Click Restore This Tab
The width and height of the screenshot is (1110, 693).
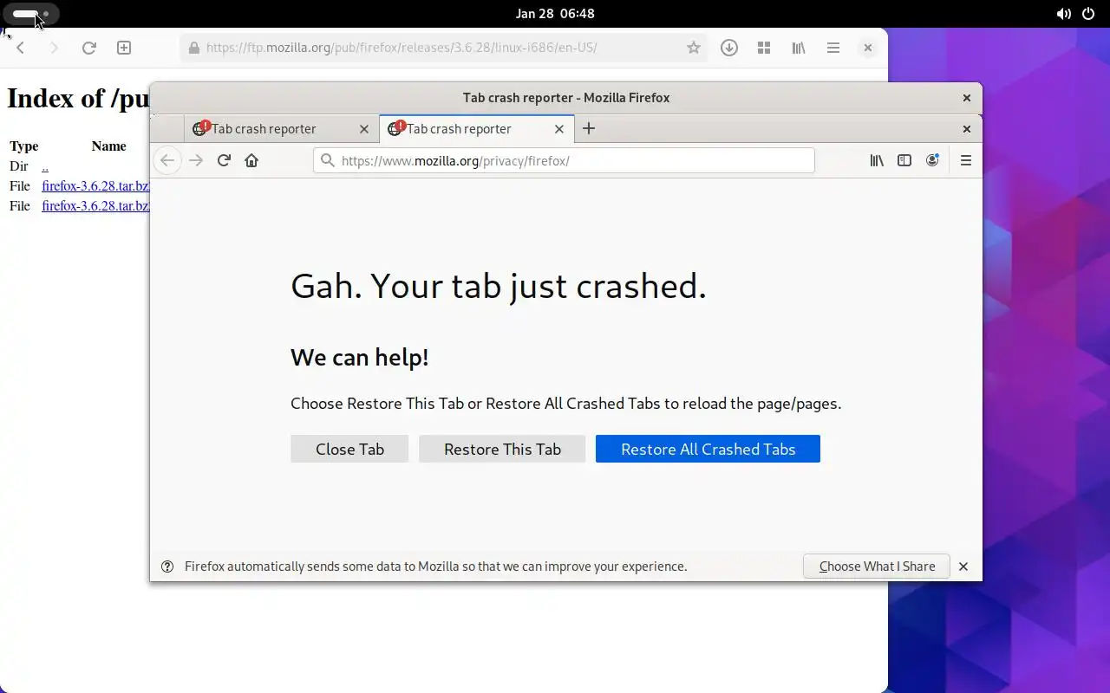point(502,449)
